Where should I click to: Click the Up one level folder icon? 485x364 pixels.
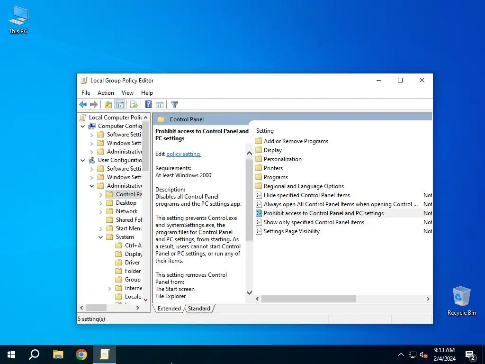[x=108, y=105]
